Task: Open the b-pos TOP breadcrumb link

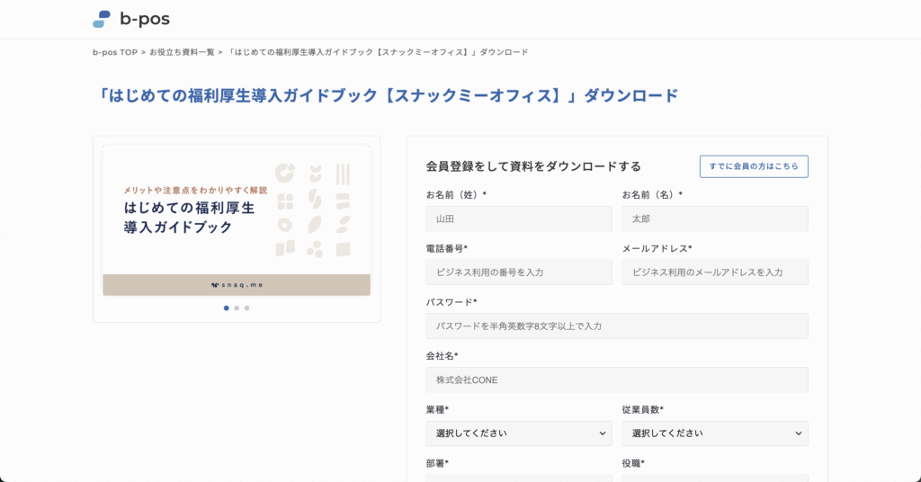Action: [115, 52]
